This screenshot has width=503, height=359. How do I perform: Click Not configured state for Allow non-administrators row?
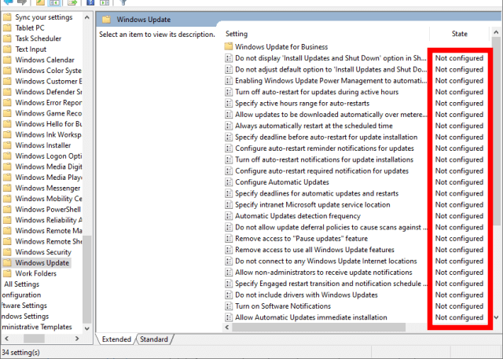click(x=459, y=273)
